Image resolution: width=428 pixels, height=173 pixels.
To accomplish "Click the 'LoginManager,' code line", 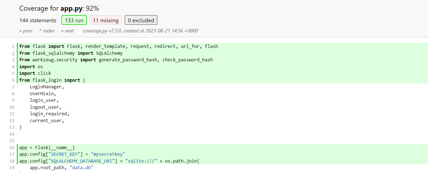I will [x=223, y=87].
